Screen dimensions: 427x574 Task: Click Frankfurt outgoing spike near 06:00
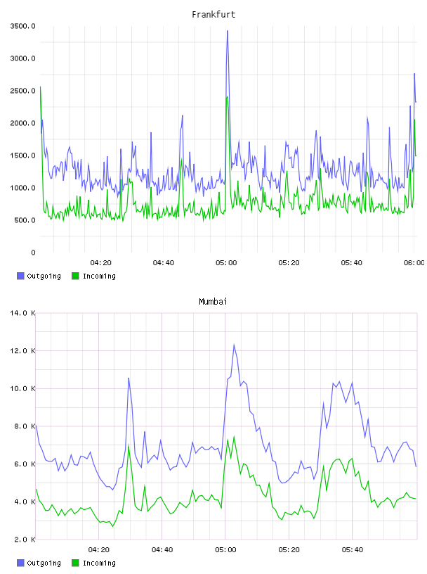[414, 75]
